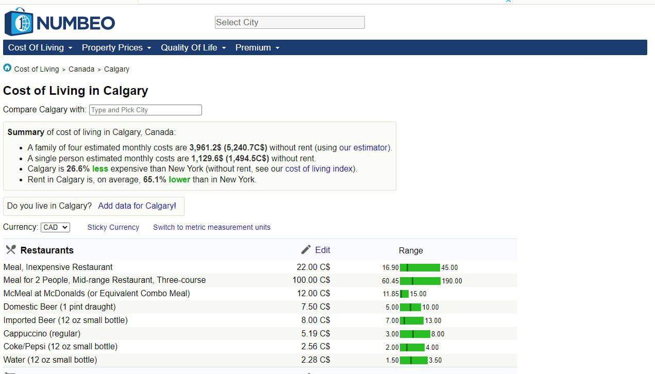
Task: Click range bar for Imported Beer
Action: pyautogui.click(x=412, y=320)
